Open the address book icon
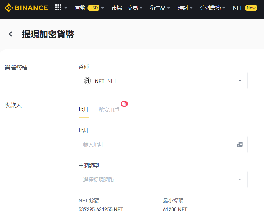The image size is (264, 219). tap(240, 145)
